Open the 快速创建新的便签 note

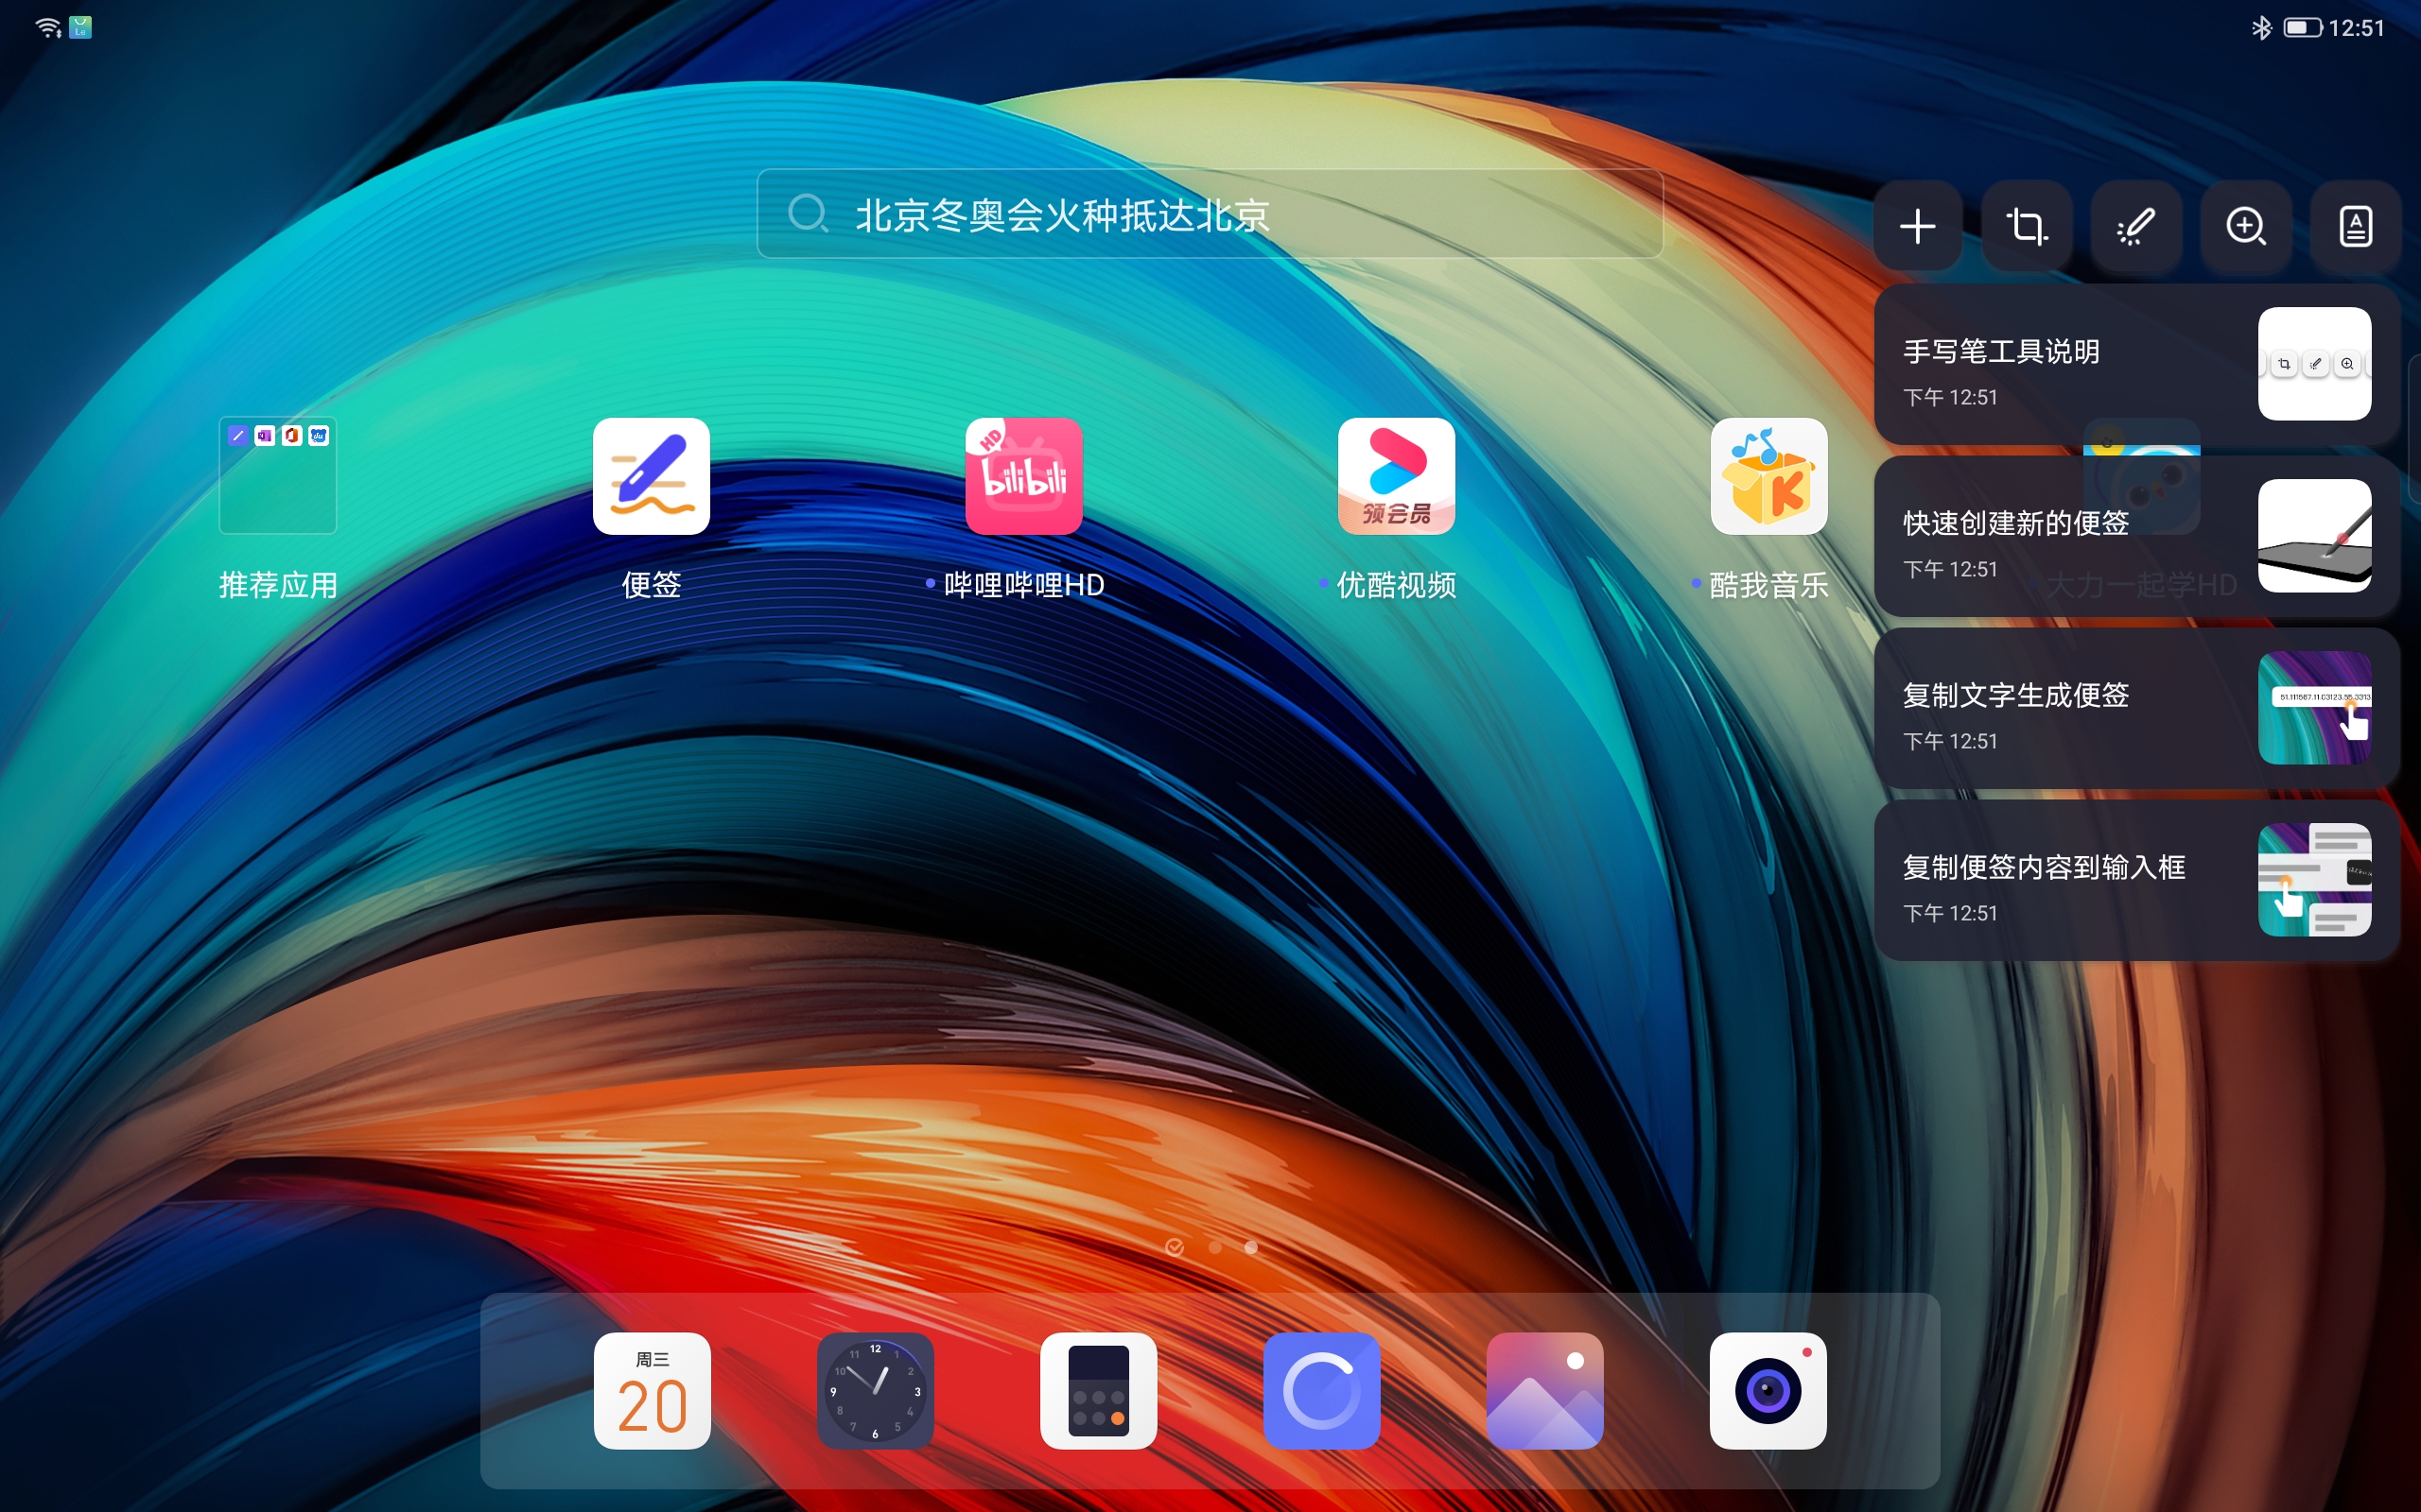[2136, 536]
